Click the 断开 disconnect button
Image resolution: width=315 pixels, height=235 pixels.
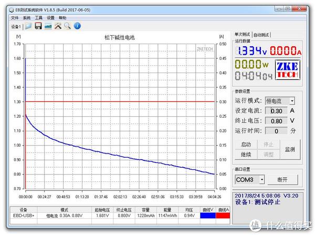coord(282,179)
